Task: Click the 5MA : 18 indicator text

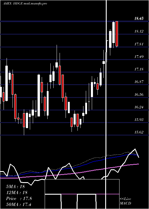Action: click(x=15, y=187)
